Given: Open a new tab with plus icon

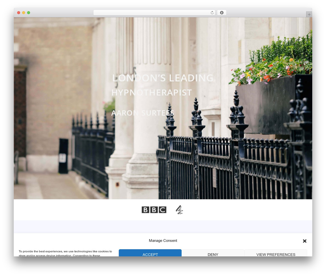Looking at the screenshot, I should tap(309, 15).
